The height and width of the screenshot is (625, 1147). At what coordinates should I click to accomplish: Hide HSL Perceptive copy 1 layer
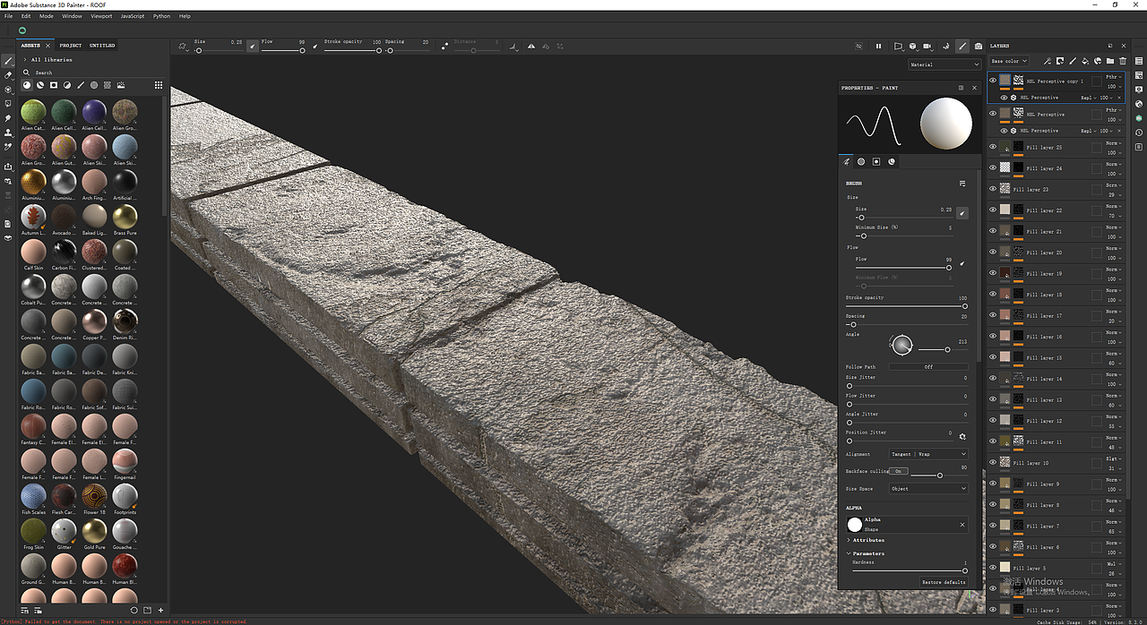click(993, 81)
